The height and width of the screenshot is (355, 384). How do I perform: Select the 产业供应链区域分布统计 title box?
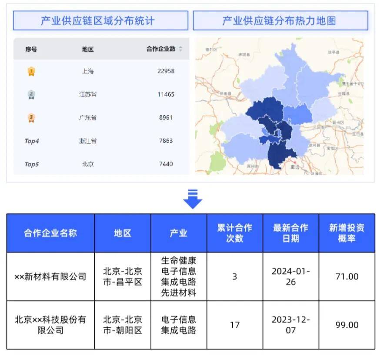(x=100, y=20)
